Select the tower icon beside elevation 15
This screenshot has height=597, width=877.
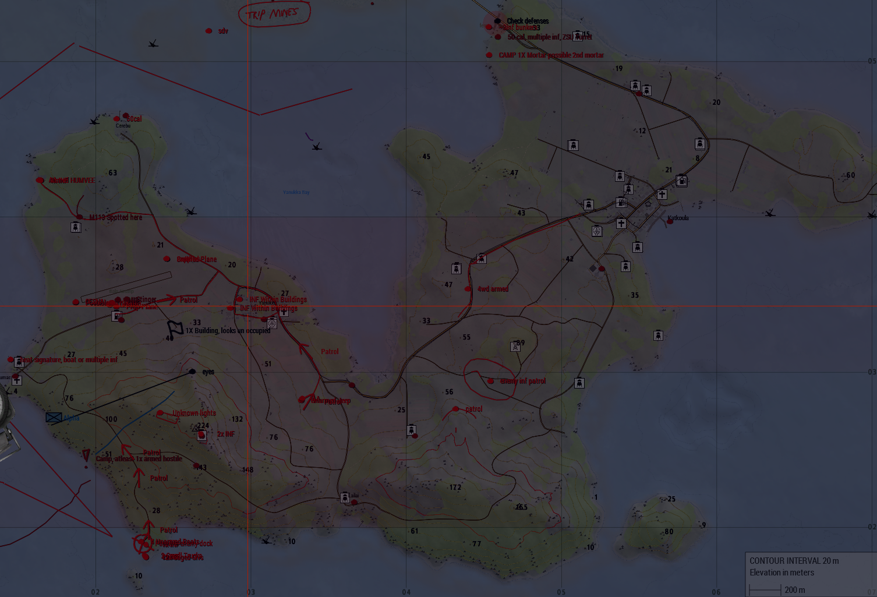click(577, 36)
